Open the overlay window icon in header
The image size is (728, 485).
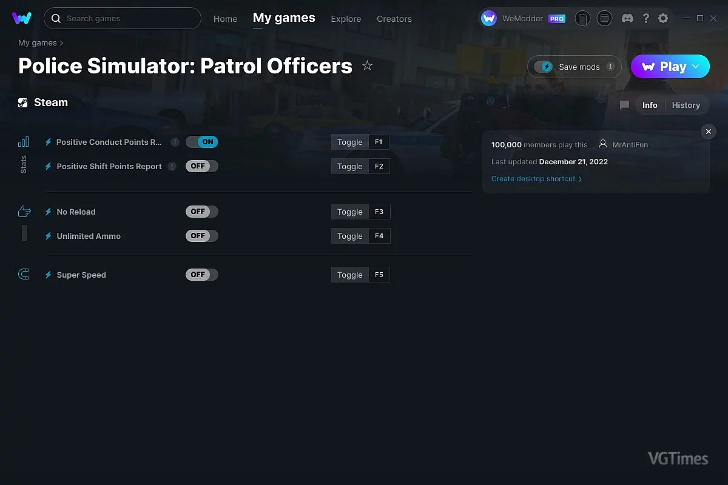[604, 19]
